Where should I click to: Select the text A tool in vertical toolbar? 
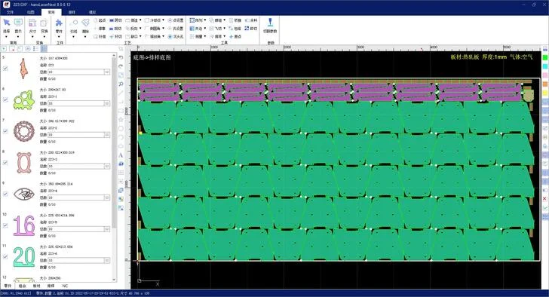pyautogui.click(x=121, y=155)
